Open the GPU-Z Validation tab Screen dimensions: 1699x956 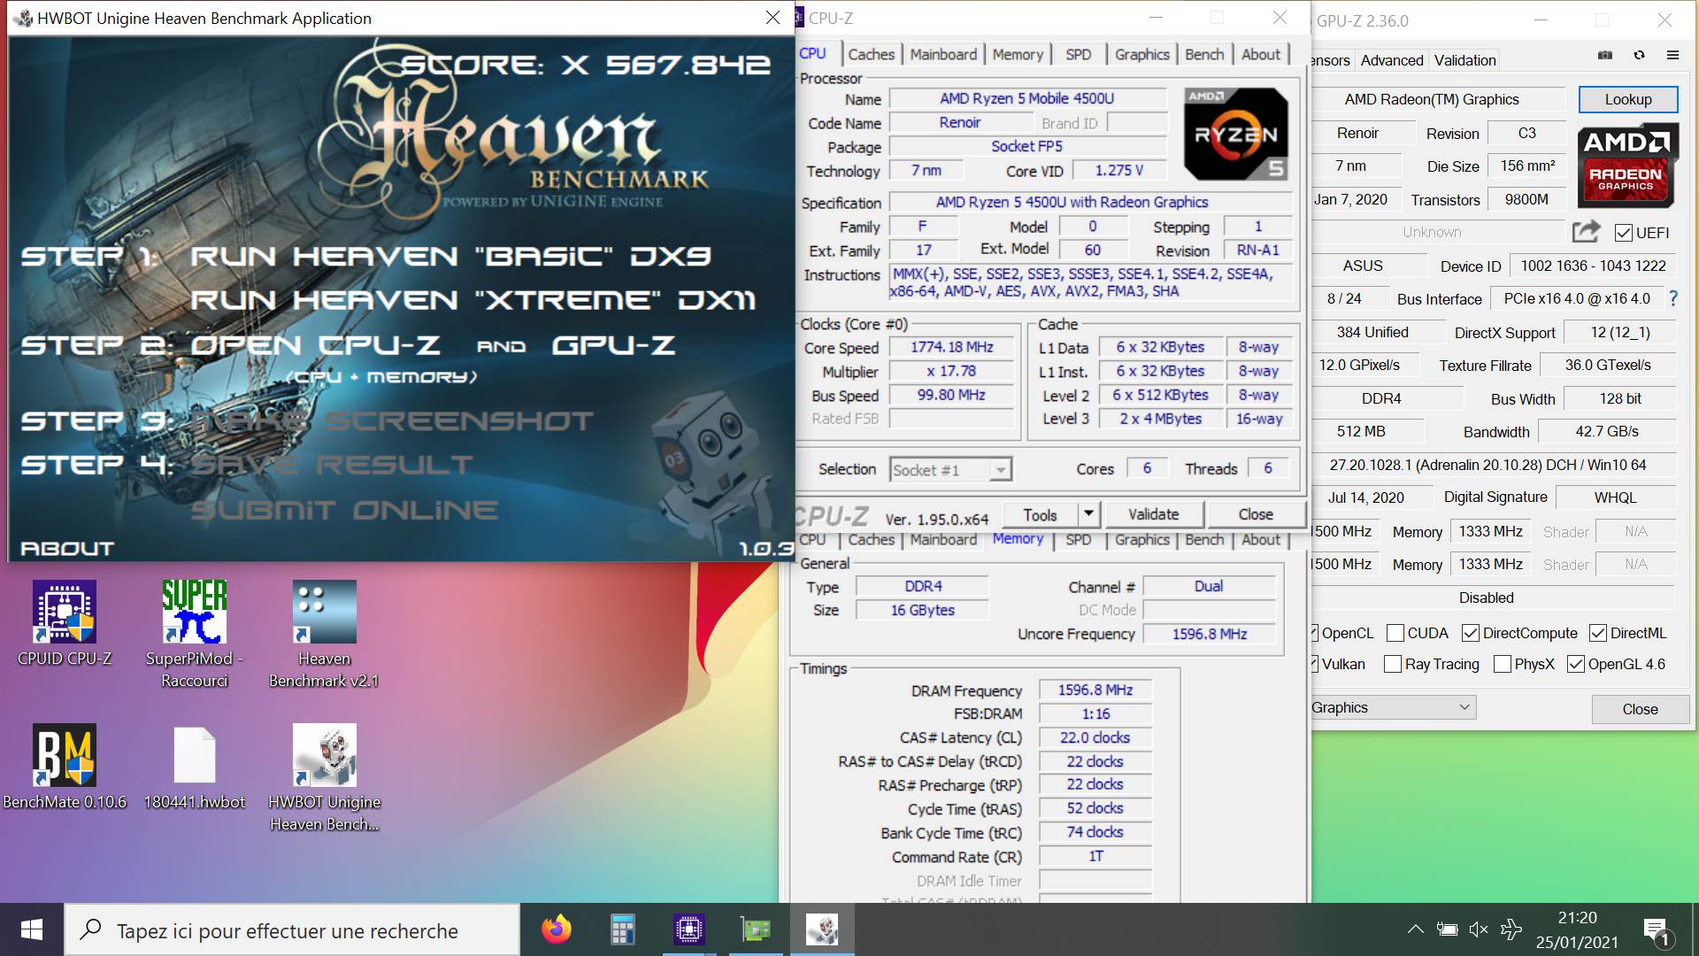(1465, 60)
